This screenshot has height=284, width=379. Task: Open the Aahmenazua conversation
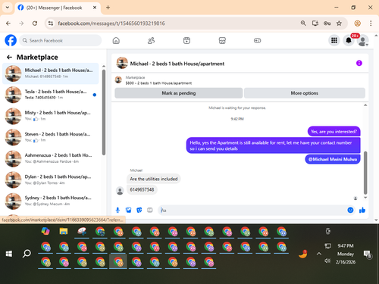pyautogui.click(x=50, y=158)
